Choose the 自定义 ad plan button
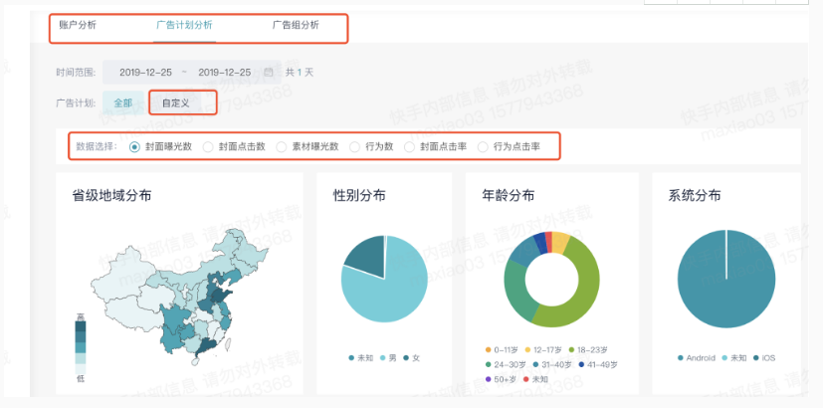 point(176,102)
